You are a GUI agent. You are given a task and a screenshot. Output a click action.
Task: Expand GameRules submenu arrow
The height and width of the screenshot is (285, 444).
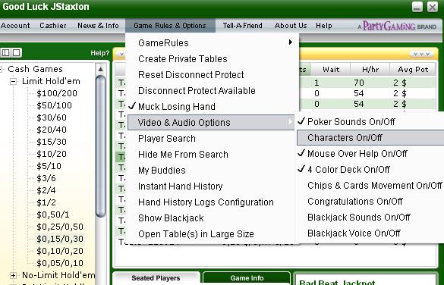coord(290,42)
